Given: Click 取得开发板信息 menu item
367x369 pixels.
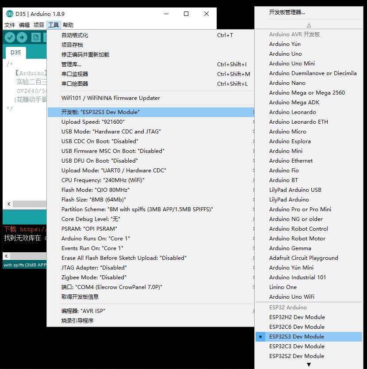Looking at the screenshot, I should (151, 297).
